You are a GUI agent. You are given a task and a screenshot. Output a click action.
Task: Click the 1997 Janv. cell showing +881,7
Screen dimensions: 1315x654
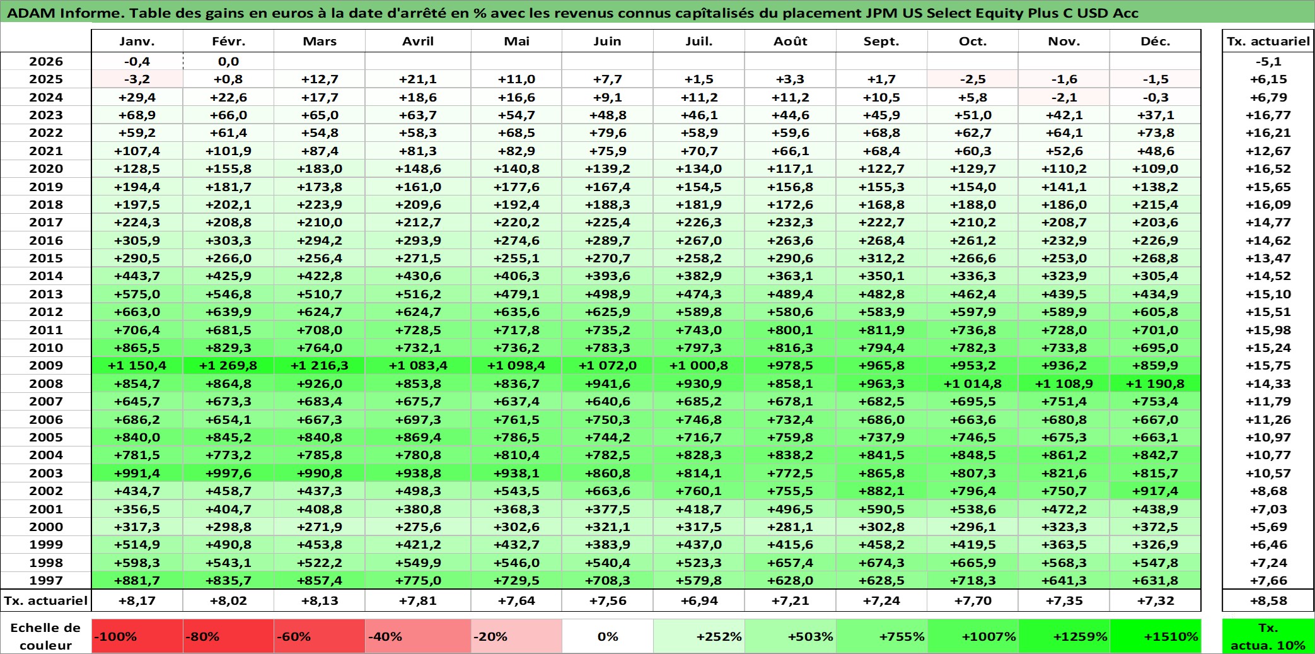pyautogui.click(x=137, y=580)
